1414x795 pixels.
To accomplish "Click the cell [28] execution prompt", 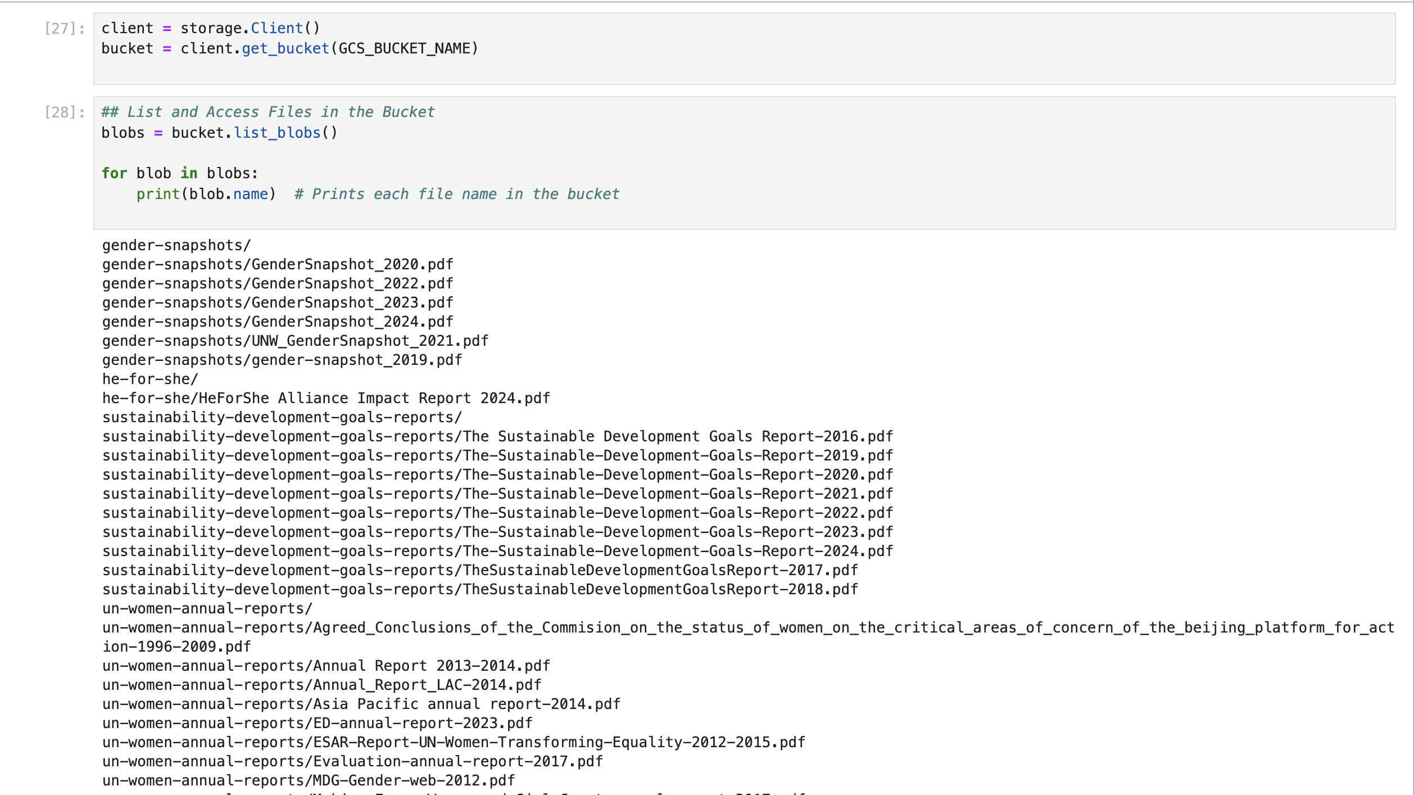I will (x=64, y=112).
